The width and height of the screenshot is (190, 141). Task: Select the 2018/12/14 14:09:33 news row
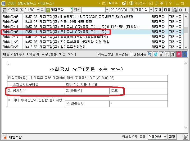pos(93,37)
